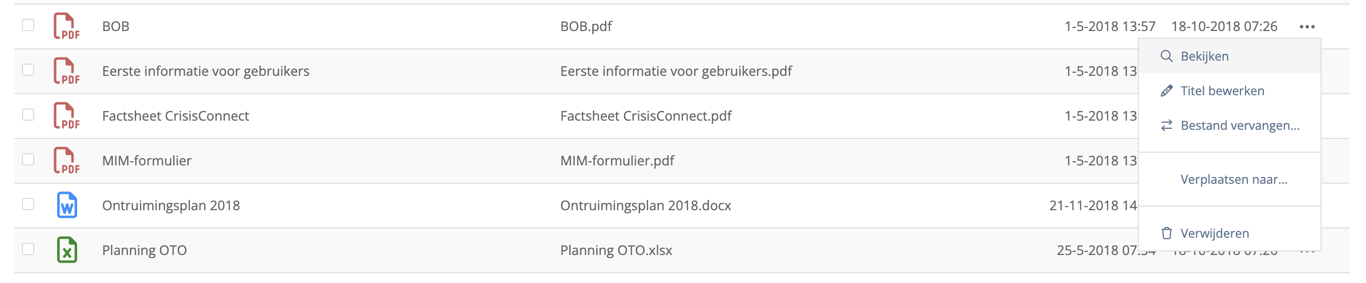
Task: Click the PDF icon for Factsheet CrisisConnect
Action: tap(66, 116)
